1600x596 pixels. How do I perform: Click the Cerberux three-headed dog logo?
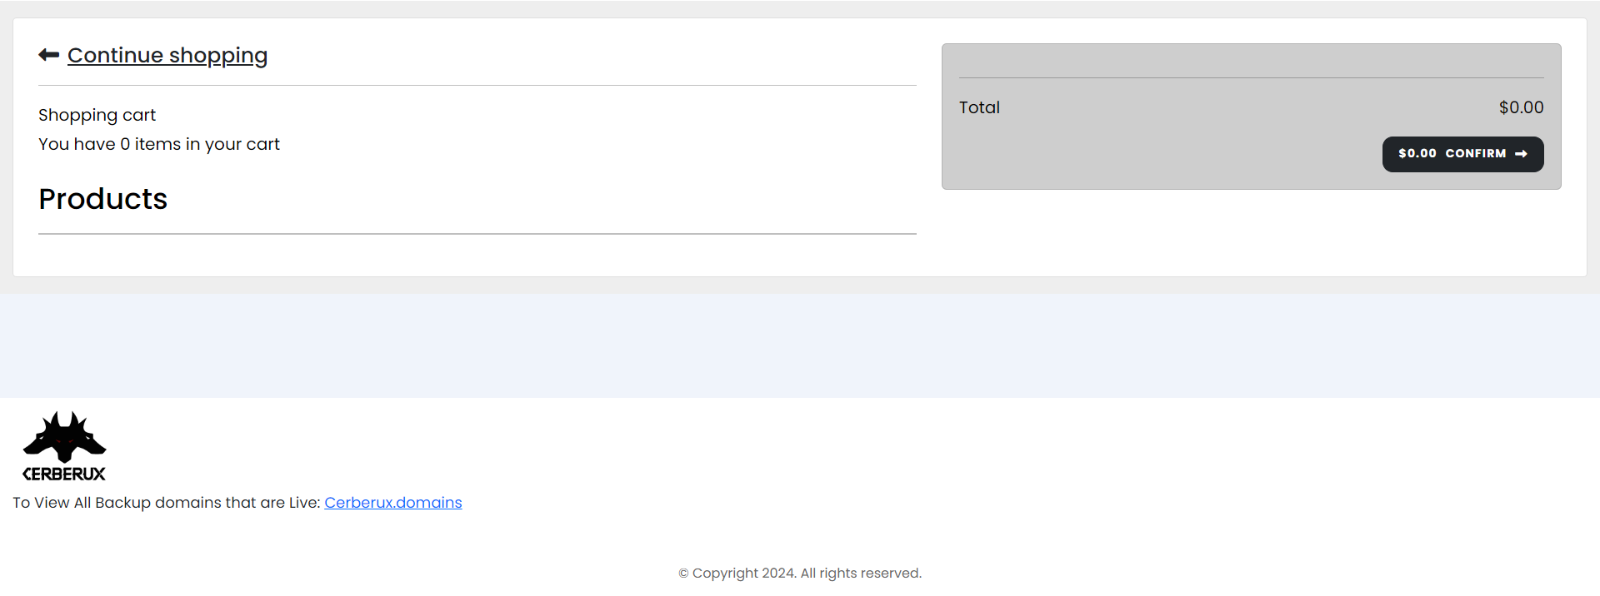[64, 437]
